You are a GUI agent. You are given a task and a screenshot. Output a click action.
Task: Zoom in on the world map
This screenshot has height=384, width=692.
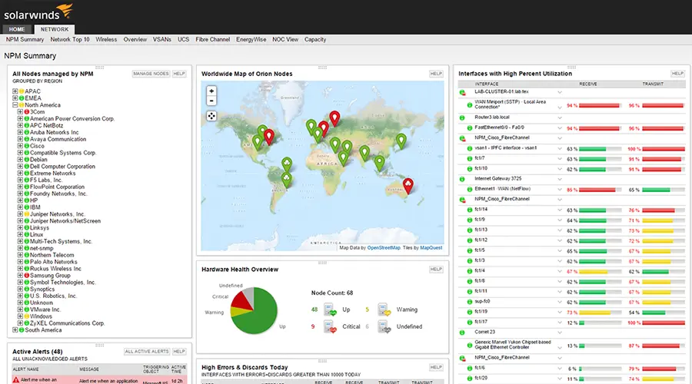point(211,91)
